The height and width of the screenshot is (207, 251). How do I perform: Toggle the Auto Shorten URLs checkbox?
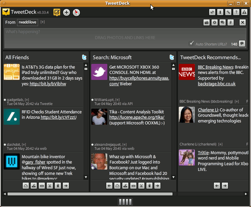point(192,43)
